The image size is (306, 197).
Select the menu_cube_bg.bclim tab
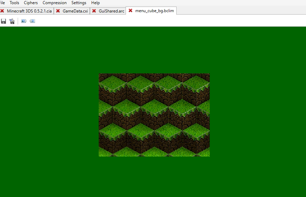click(x=154, y=11)
